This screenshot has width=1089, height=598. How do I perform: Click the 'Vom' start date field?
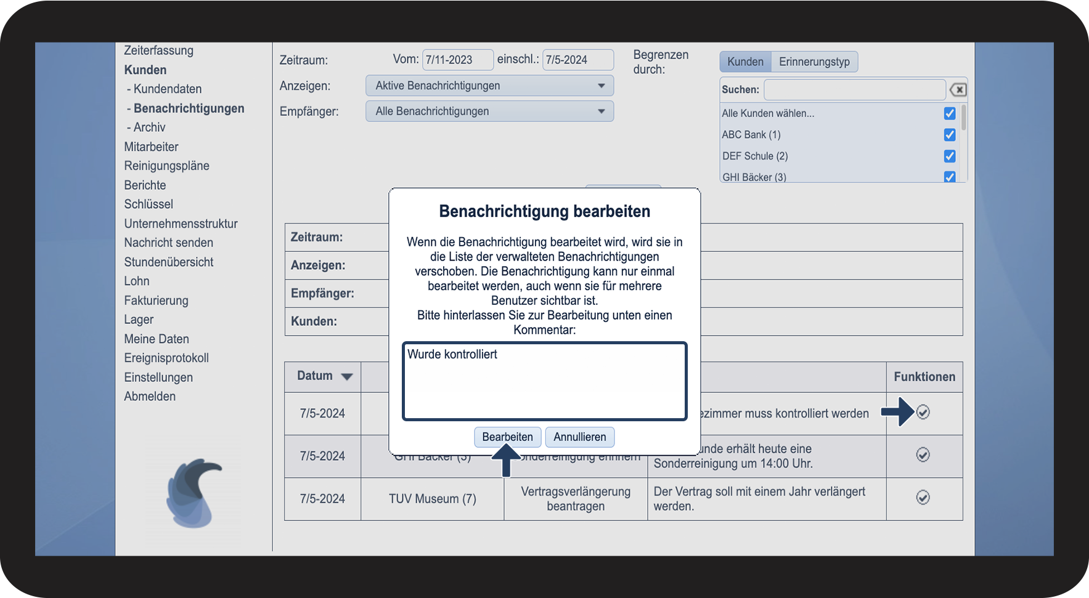pyautogui.click(x=457, y=60)
